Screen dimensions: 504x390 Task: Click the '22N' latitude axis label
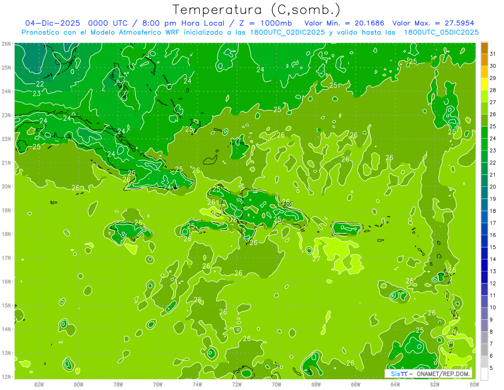point(6,139)
